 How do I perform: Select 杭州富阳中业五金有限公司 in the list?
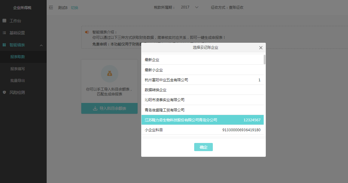[x=202, y=80]
